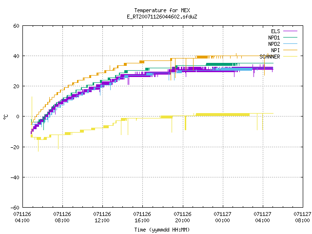This screenshot has height=234, width=312.
Task: Click the NPI legend label
Action: coord(275,50)
